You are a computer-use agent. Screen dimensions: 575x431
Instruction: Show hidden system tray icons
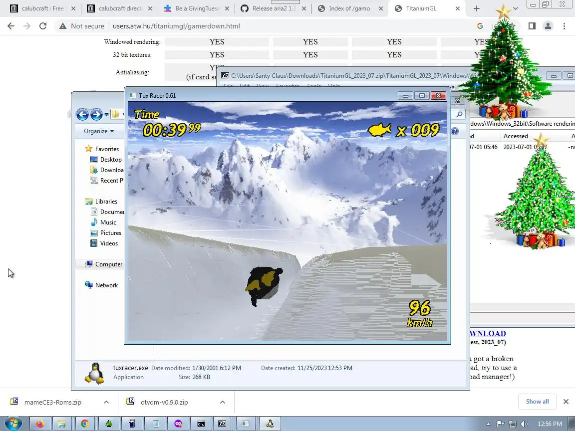[488, 424]
